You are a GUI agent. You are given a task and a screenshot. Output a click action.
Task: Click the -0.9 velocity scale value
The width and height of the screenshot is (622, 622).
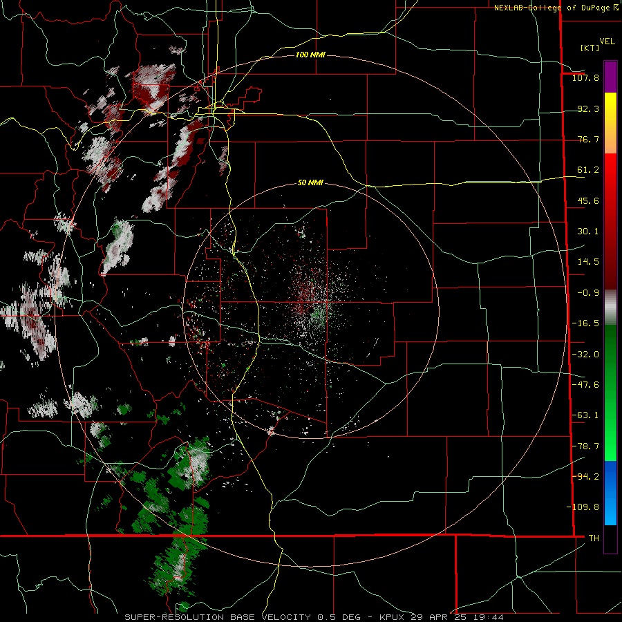(588, 293)
